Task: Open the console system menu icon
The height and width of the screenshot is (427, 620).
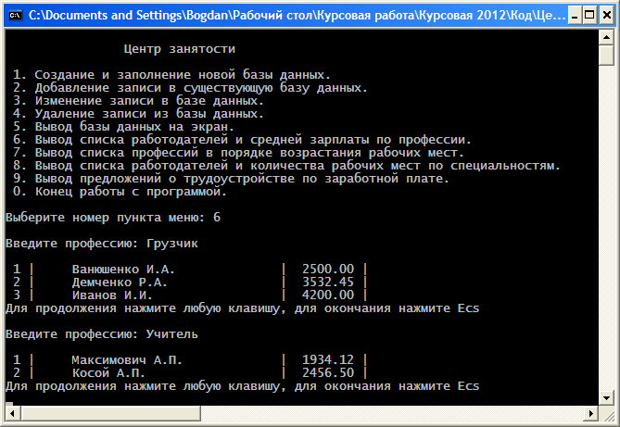Action: (14, 14)
